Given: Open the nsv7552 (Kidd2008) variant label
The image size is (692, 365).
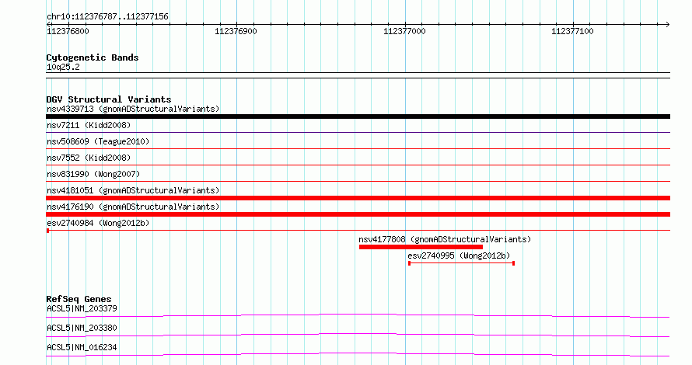Looking at the screenshot, I should click(x=89, y=158).
